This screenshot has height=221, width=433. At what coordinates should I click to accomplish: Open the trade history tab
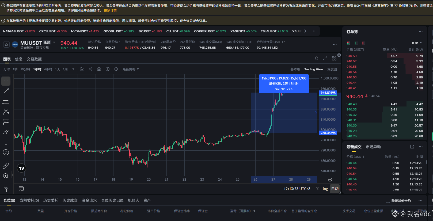click(x=70, y=200)
